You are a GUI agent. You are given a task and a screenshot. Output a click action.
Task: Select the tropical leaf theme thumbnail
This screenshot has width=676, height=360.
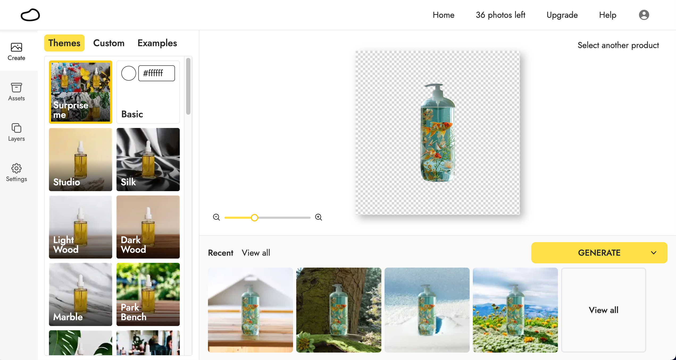pos(81,343)
